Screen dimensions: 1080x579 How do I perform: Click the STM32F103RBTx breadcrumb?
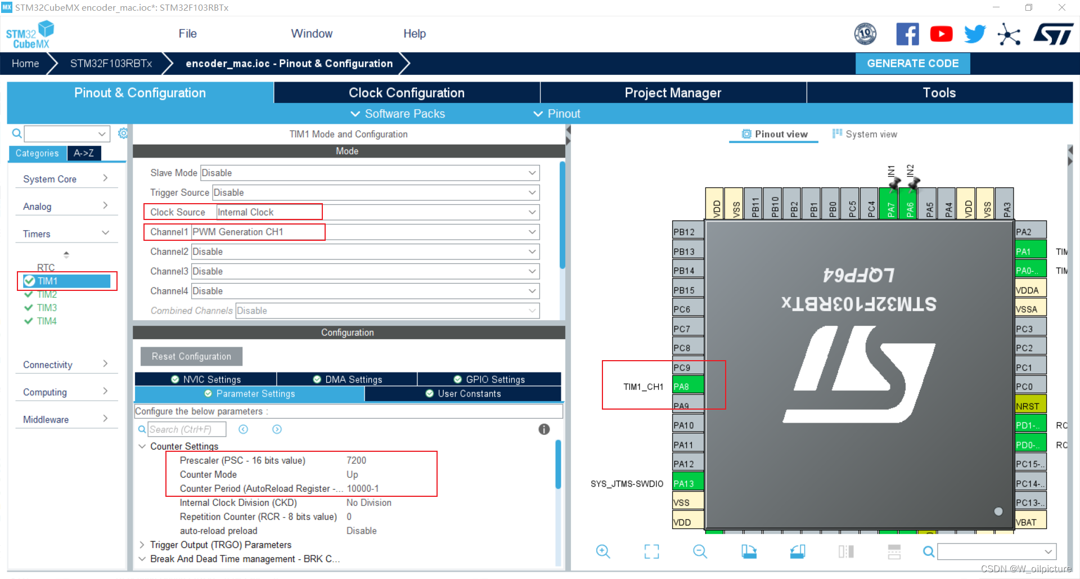click(x=111, y=64)
